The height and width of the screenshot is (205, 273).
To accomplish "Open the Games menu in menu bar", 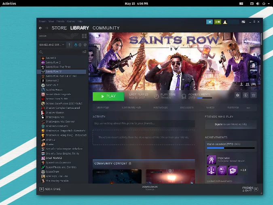I will pyautogui.click(x=71, y=21).
